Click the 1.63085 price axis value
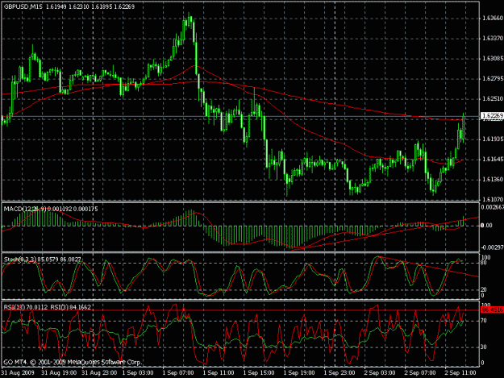The width and height of the screenshot is (504, 378). (x=493, y=59)
